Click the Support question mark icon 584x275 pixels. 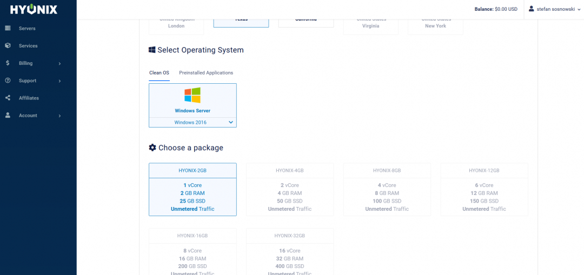point(8,81)
